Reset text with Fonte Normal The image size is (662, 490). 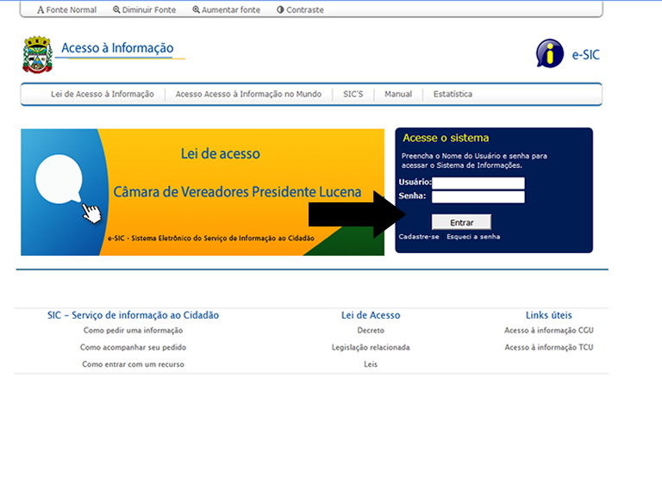click(67, 10)
